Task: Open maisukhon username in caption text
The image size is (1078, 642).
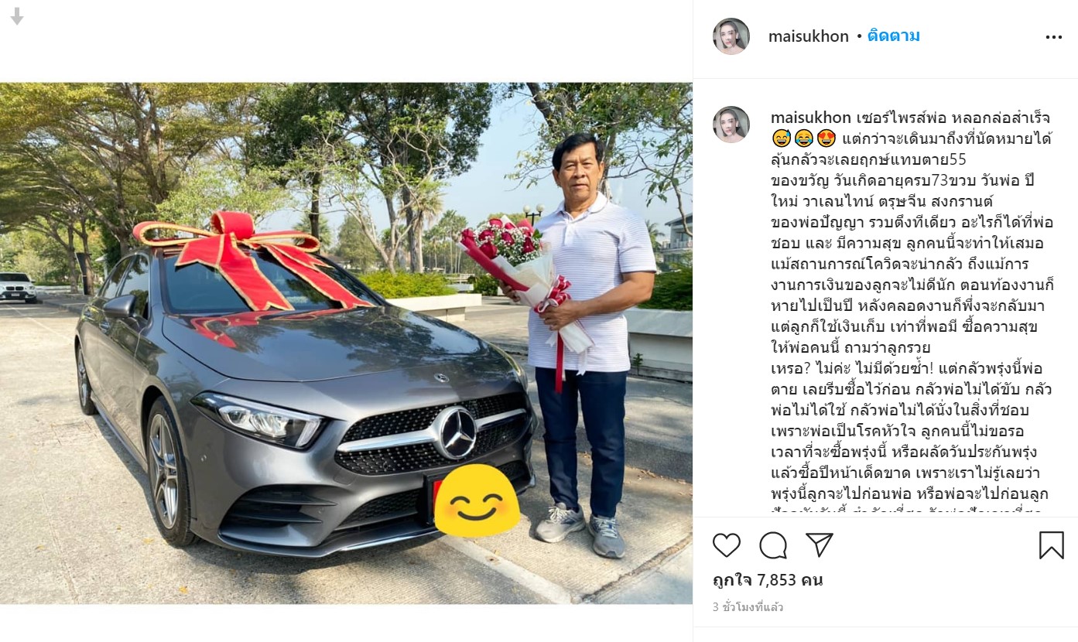Action: [811, 118]
